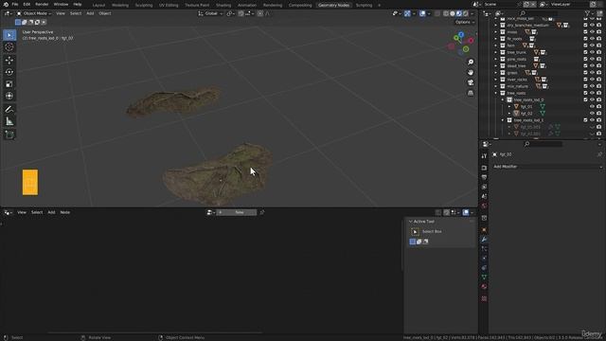606x341 pixels.
Task: Open the Render menu
Action: (42, 4)
